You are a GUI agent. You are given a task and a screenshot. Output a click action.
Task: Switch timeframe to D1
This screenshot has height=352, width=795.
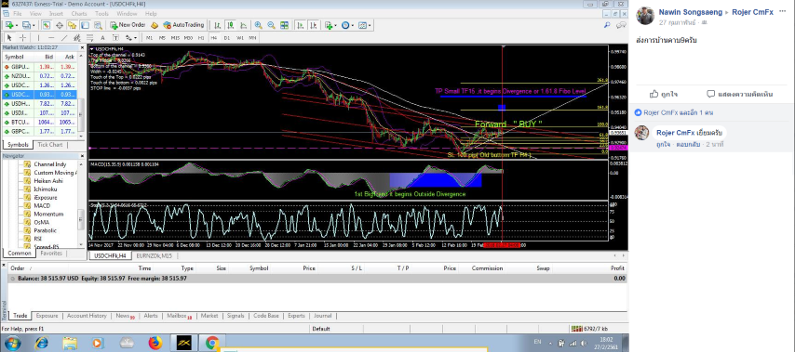226,37
